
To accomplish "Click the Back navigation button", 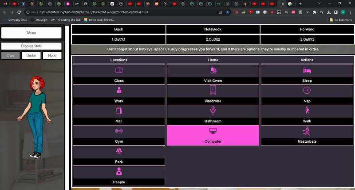I will click(x=118, y=29).
